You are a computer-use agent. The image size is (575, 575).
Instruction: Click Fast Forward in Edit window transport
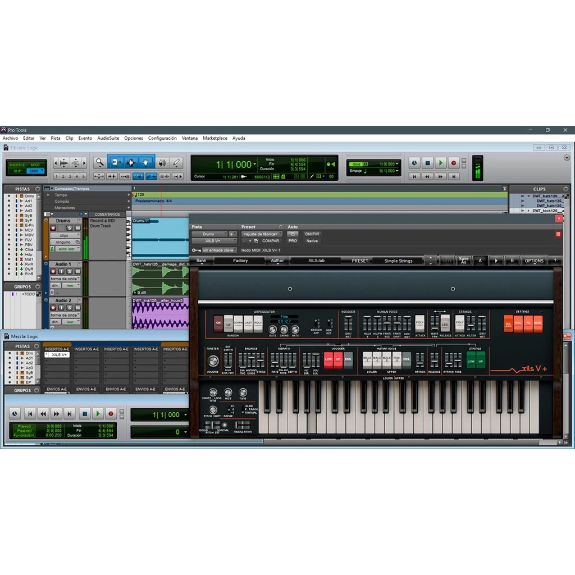point(440,176)
